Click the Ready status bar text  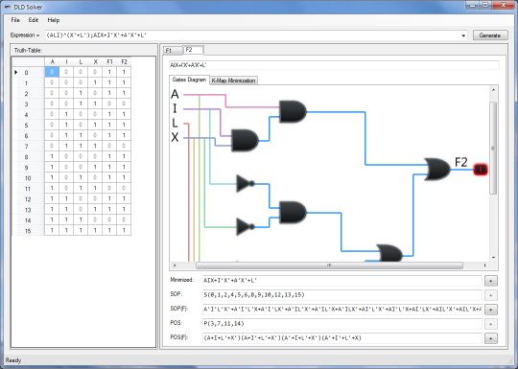pyautogui.click(x=13, y=360)
